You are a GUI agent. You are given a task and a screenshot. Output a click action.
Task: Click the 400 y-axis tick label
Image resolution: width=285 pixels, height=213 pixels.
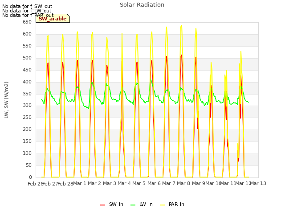[27, 82]
